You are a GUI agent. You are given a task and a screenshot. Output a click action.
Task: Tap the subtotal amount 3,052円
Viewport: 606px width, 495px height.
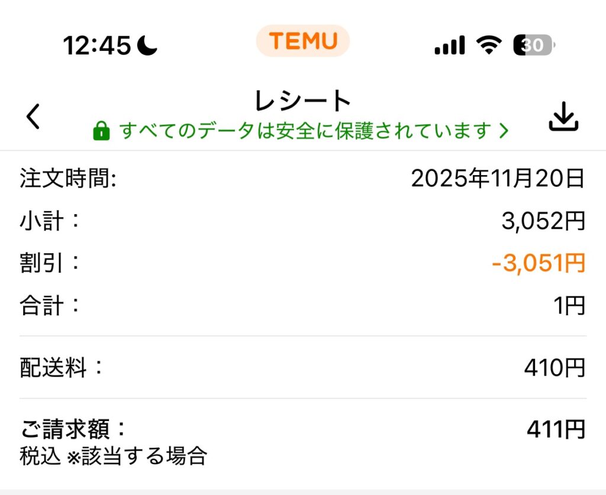pyautogui.click(x=543, y=221)
